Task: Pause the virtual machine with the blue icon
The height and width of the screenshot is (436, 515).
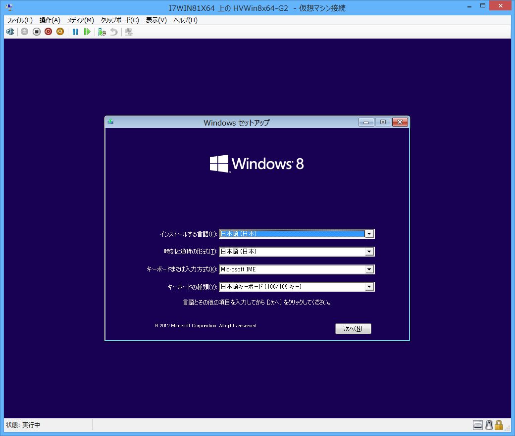Action: 75,32
